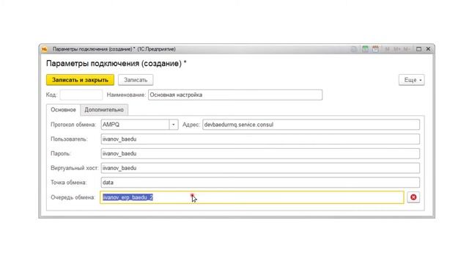Click the Очередь обмена input field

tap(252, 197)
